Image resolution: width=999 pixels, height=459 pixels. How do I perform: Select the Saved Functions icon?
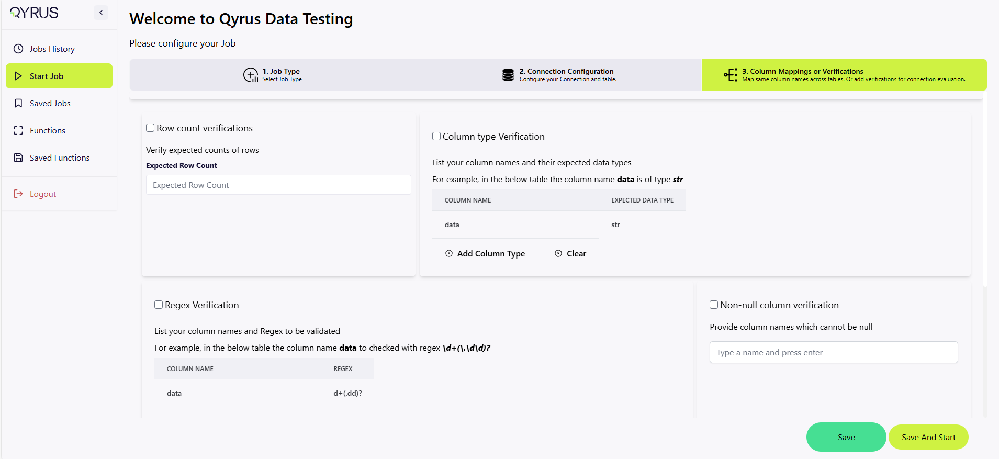point(18,157)
